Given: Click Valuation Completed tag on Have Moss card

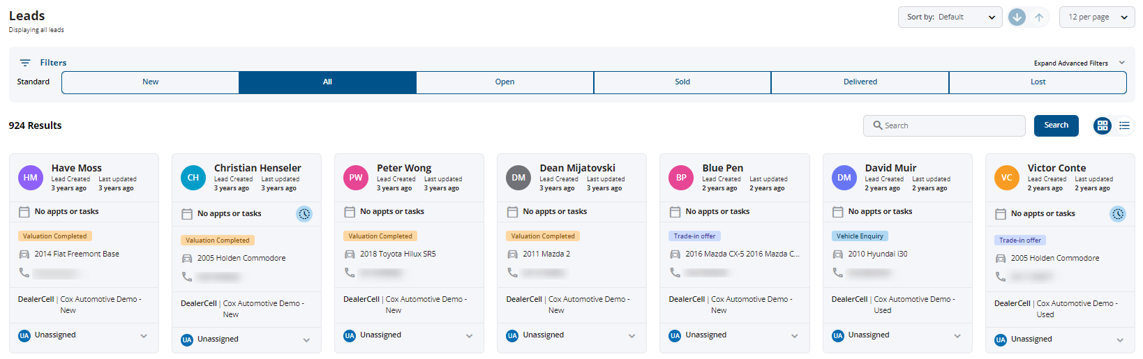Looking at the screenshot, I should 55,236.
